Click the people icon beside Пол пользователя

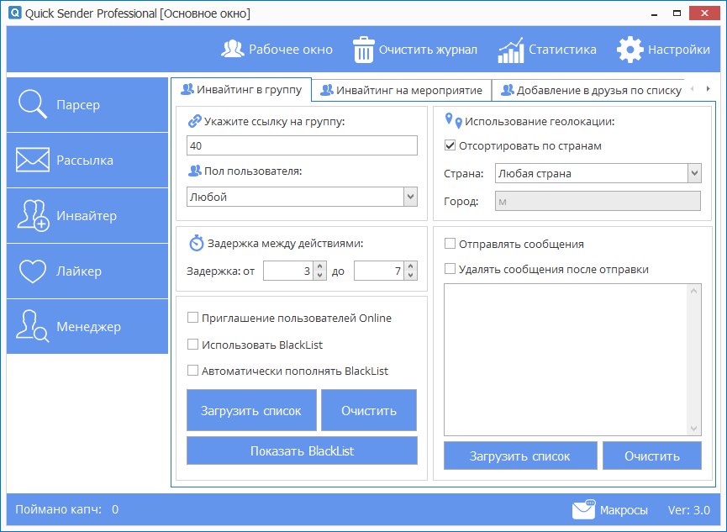[194, 171]
